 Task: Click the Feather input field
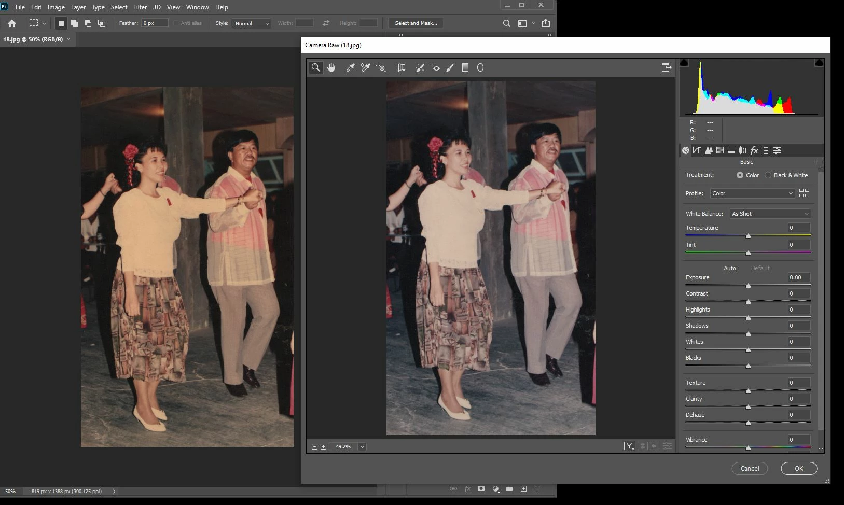(155, 23)
